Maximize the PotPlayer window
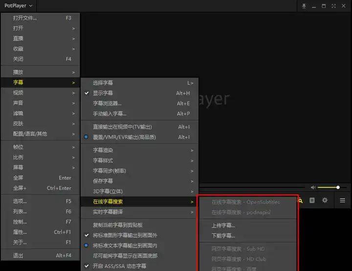This screenshot has height=271, width=352. [x=324, y=6]
